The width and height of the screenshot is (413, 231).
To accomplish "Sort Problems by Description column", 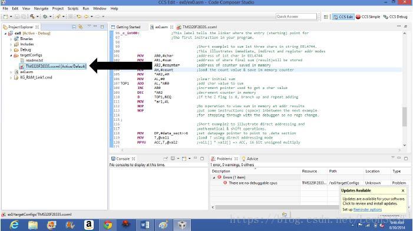I will [x=221, y=171].
